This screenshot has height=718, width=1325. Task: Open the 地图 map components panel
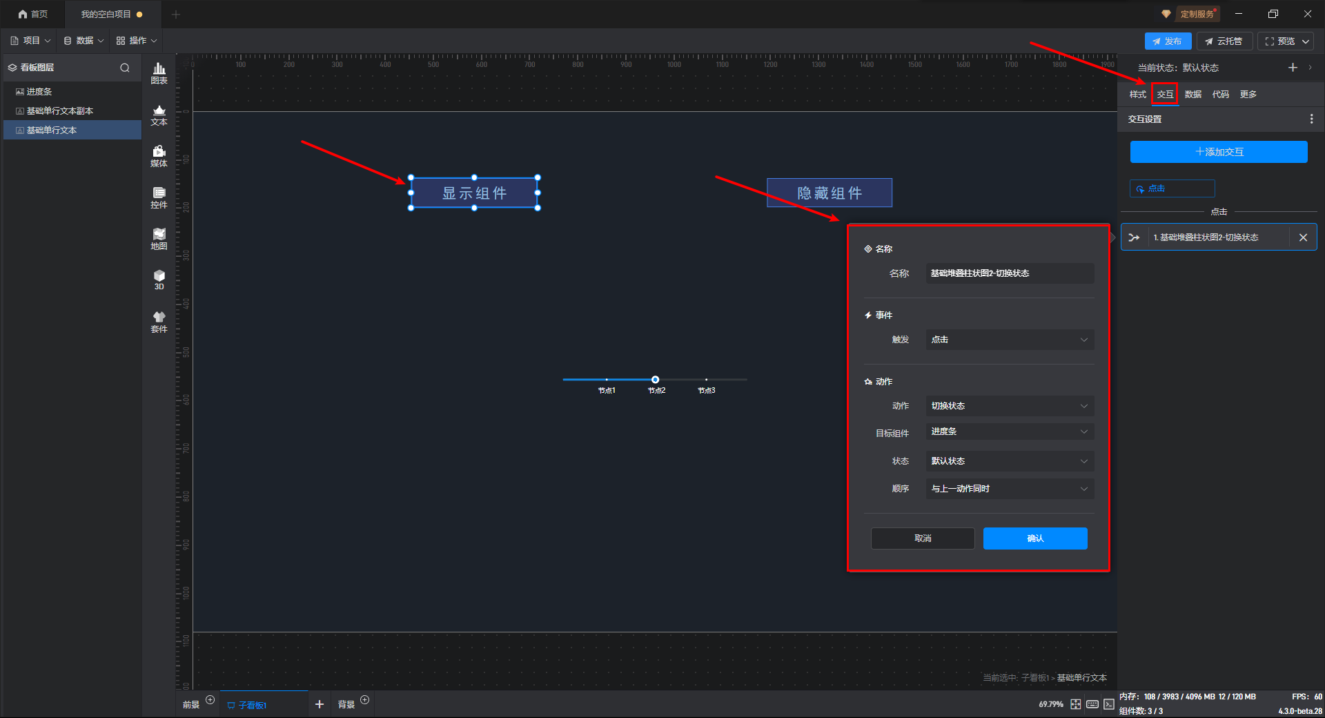[x=159, y=239]
